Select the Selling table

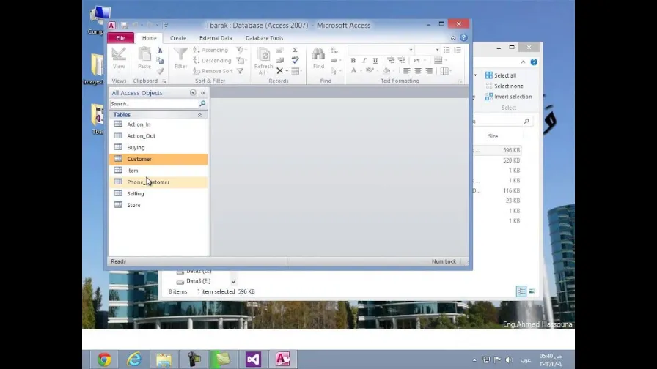point(158,193)
